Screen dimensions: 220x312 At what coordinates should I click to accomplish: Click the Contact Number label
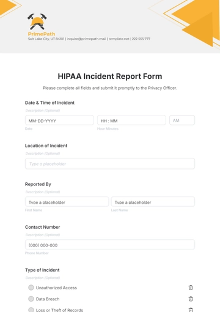[x=42, y=227]
